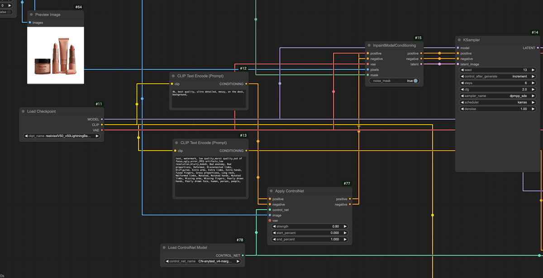Select the Load ControlNet Model node title
Viewport: 543px width, 278px height.
point(188,248)
